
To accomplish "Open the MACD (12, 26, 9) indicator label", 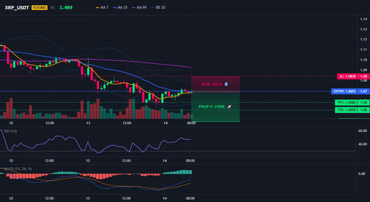I will [18, 169].
